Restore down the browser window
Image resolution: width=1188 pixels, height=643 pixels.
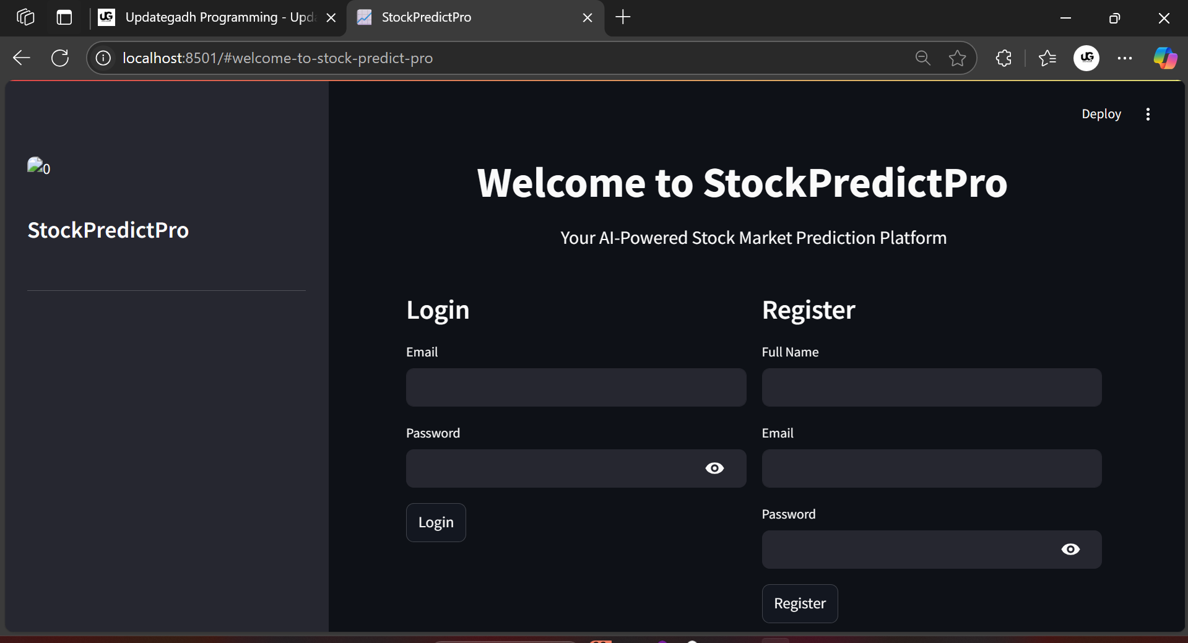[x=1114, y=18]
